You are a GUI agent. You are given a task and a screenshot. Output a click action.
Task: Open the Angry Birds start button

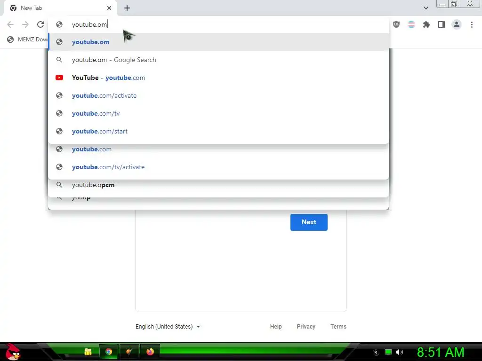tap(13, 352)
